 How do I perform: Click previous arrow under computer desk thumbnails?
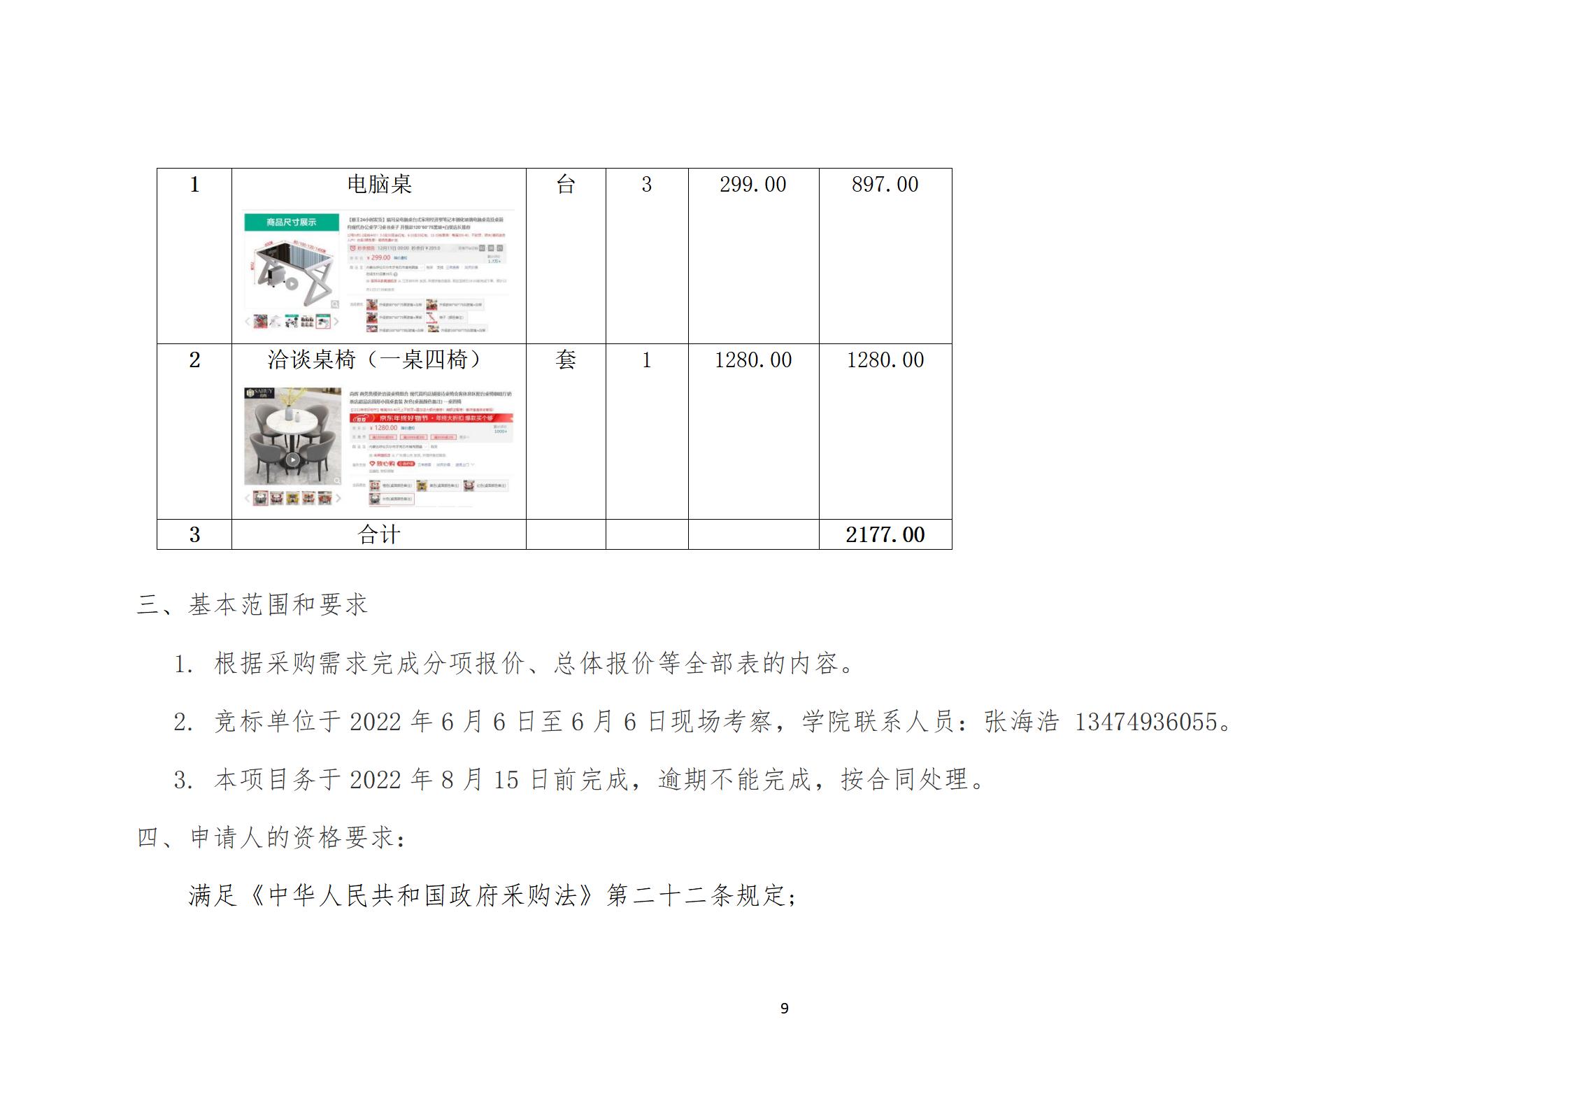pyautogui.click(x=248, y=322)
